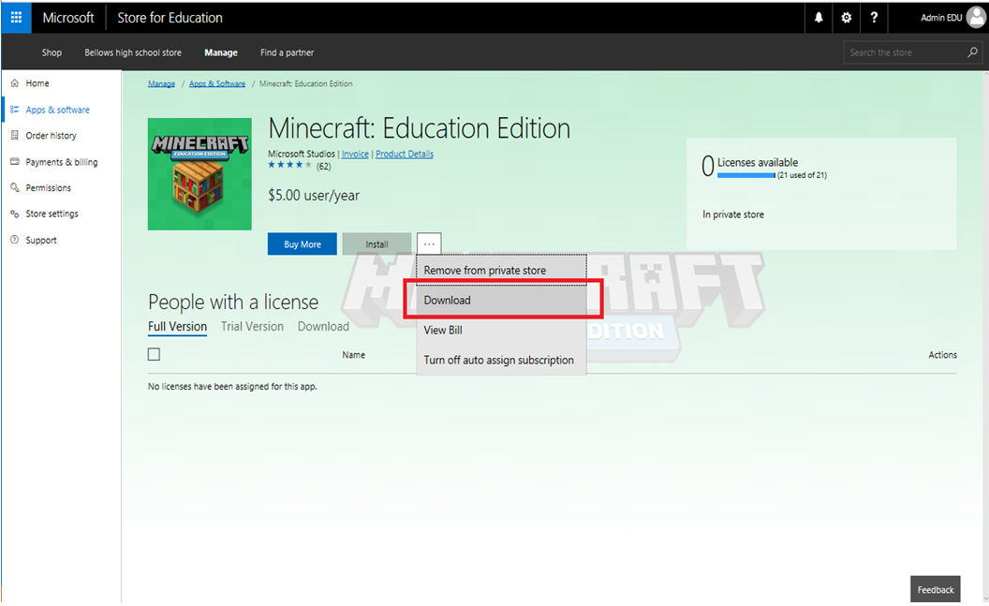Click the Minecraft Education Edition app thumbnail

point(199,174)
